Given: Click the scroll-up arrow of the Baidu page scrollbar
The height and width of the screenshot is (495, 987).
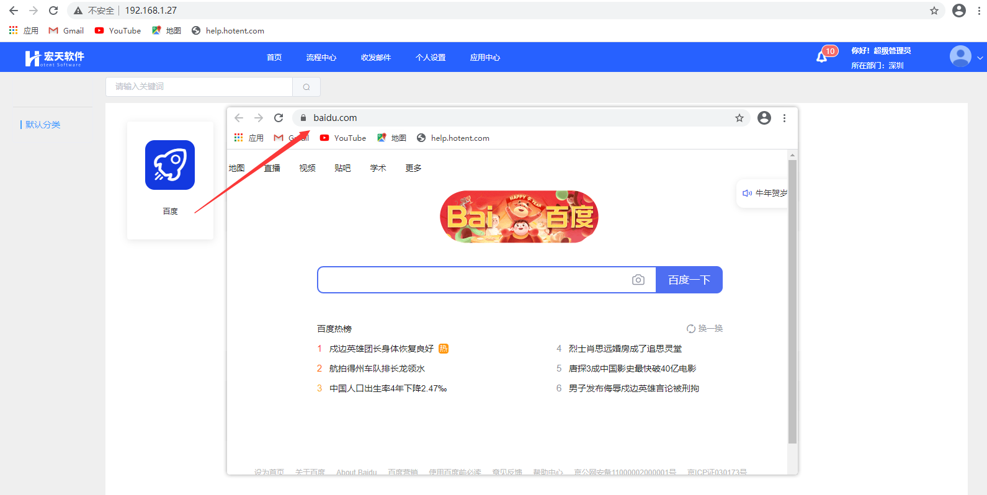Looking at the screenshot, I should [792, 155].
